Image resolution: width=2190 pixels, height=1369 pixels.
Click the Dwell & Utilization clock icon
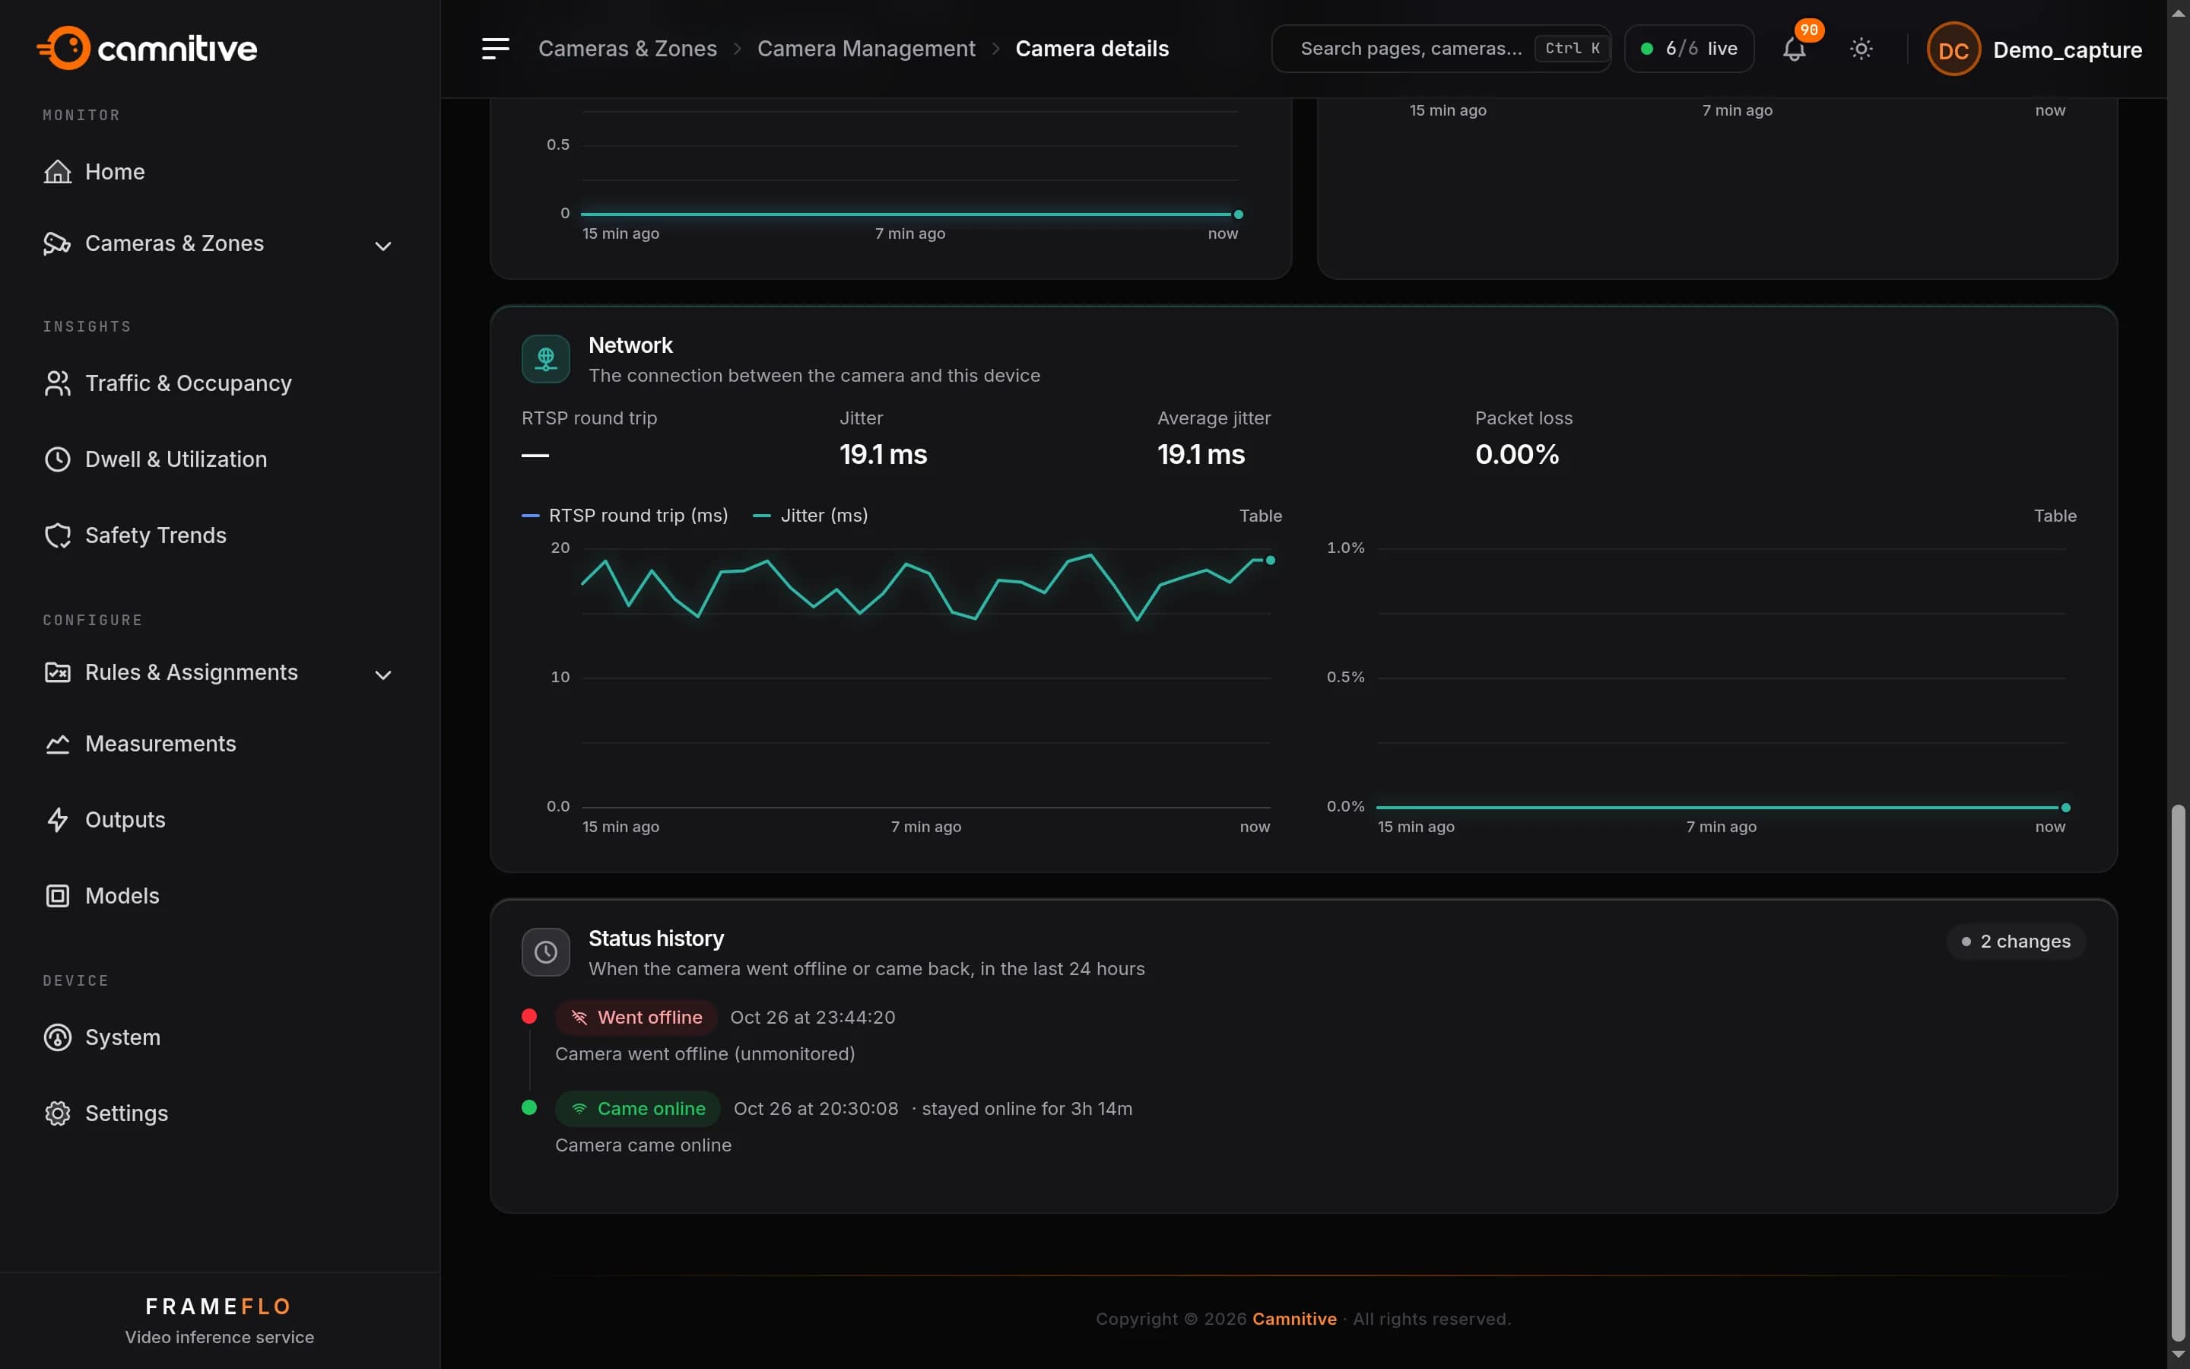pyautogui.click(x=58, y=459)
